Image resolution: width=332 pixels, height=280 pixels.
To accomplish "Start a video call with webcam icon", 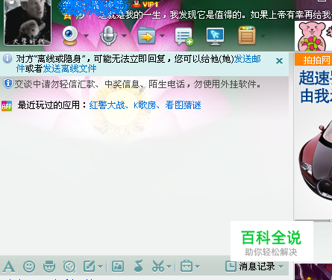I will [x=70, y=35].
